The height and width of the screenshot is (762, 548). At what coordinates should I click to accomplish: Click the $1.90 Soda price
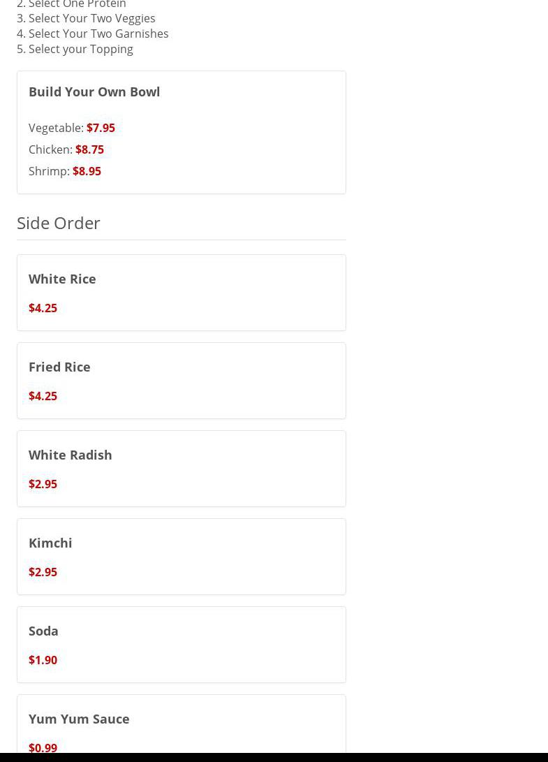(x=43, y=660)
